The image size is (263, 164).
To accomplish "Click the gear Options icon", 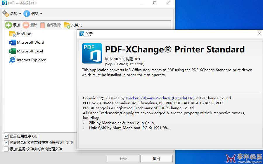I will (6, 13).
